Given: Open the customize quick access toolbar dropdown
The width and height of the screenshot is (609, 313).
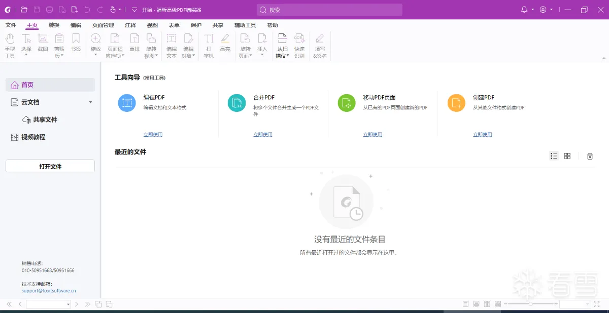Looking at the screenshot, I should point(134,10).
